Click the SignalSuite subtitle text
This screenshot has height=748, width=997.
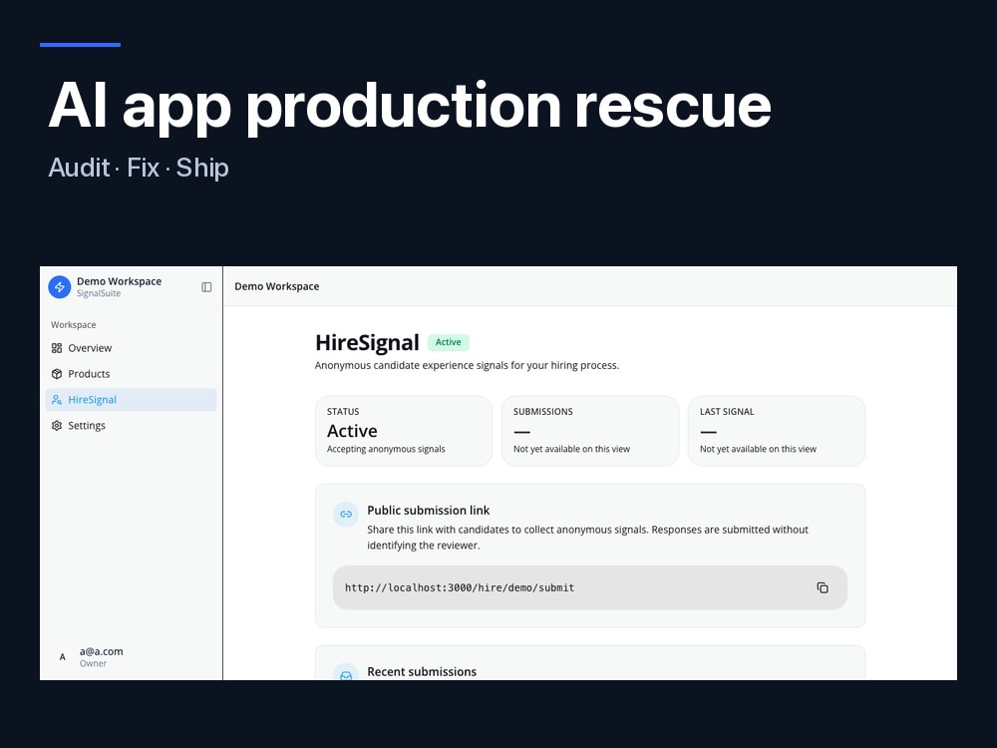coord(99,293)
